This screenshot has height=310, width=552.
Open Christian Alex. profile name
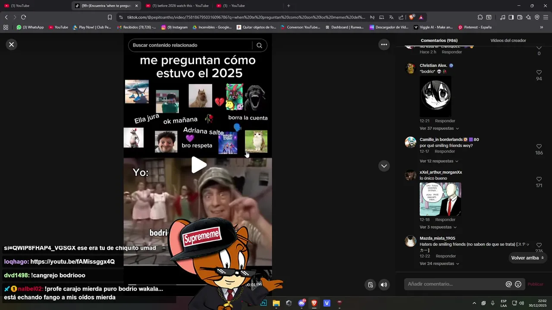[433, 65]
